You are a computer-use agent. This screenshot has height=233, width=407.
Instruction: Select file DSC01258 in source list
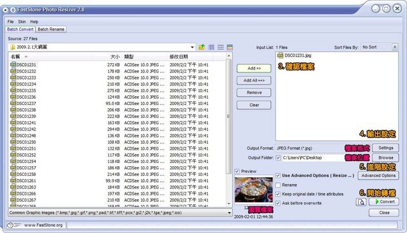click(26, 174)
